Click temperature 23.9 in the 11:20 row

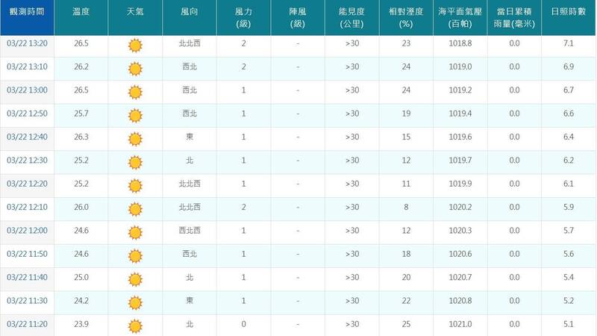(x=81, y=324)
